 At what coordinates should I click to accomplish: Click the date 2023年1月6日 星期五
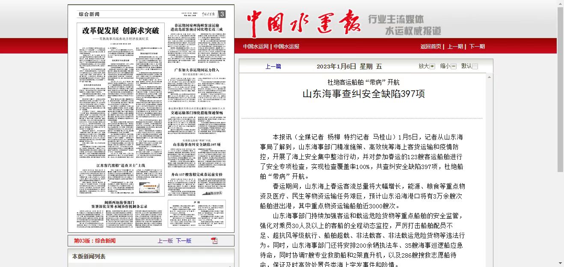[349, 66]
